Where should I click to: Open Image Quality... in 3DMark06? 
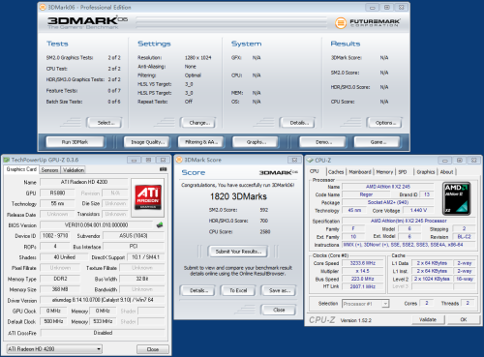(x=148, y=142)
